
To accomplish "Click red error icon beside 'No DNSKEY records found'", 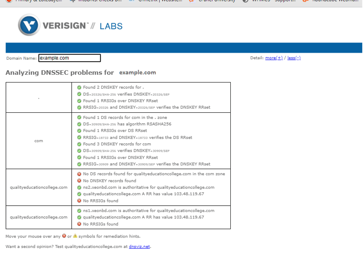I will (79, 181).
